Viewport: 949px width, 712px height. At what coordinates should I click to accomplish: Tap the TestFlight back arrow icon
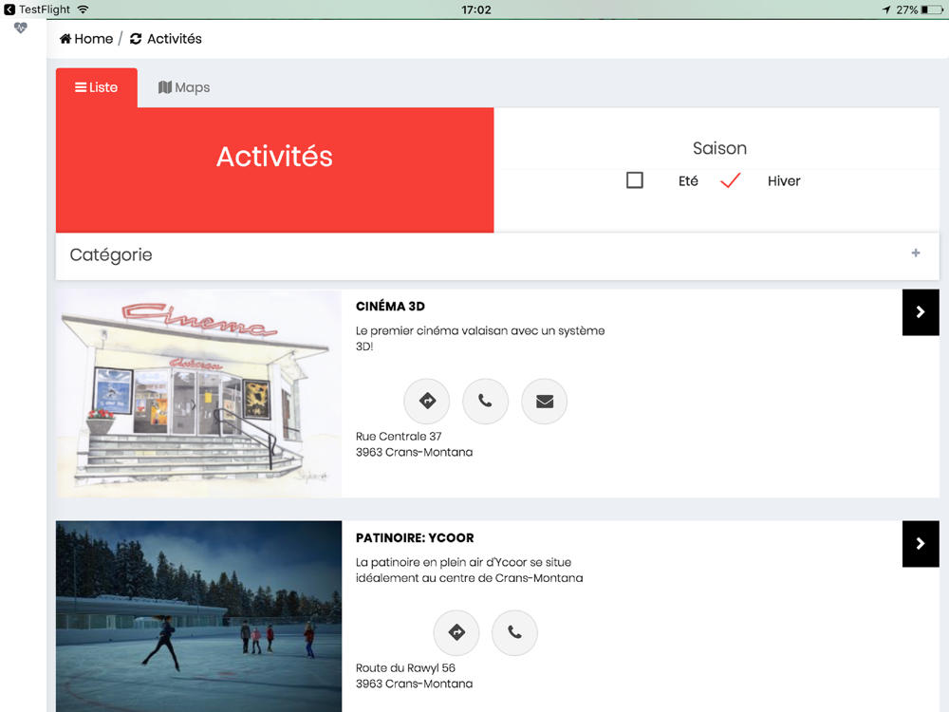(x=9, y=9)
